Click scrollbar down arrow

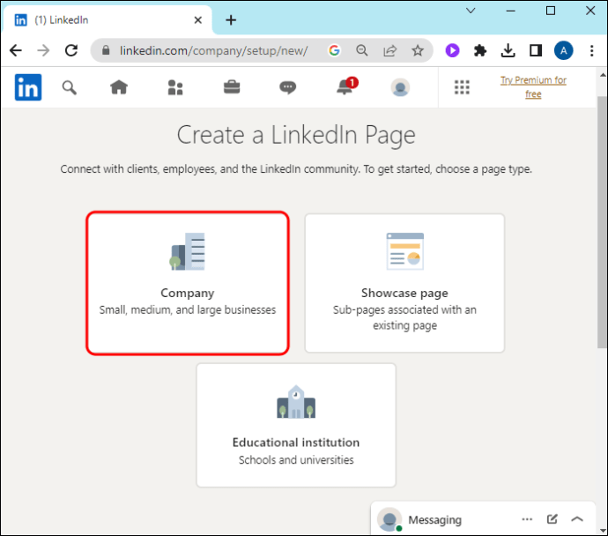pyautogui.click(x=603, y=530)
